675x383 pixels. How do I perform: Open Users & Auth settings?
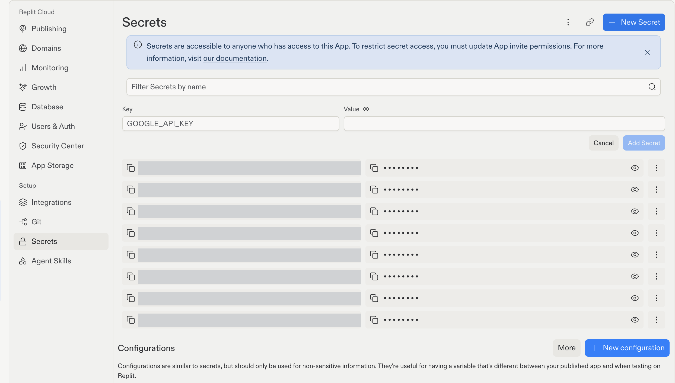click(61, 126)
